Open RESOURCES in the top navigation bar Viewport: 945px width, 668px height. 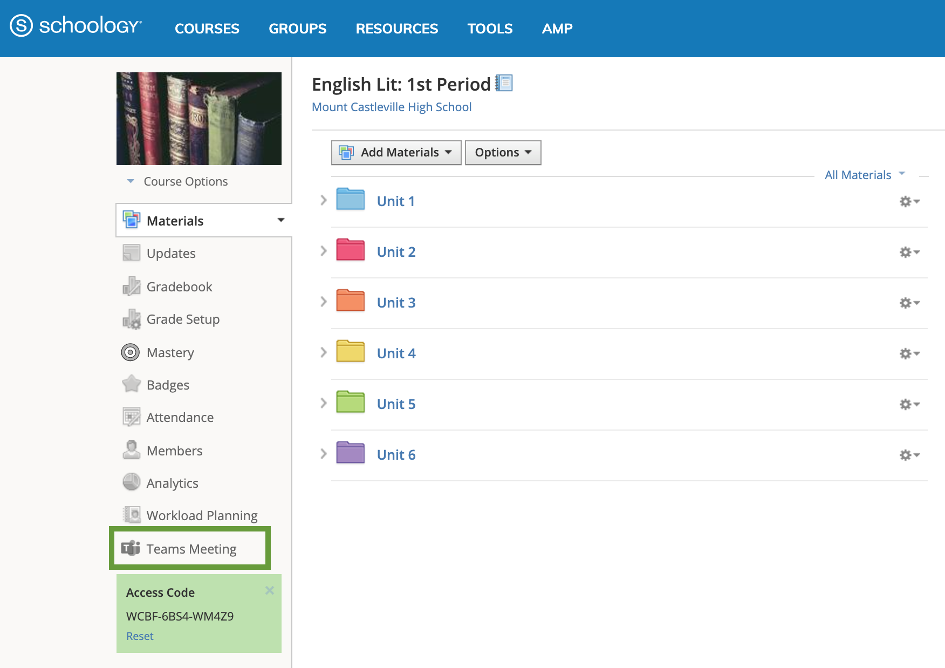pyautogui.click(x=396, y=29)
